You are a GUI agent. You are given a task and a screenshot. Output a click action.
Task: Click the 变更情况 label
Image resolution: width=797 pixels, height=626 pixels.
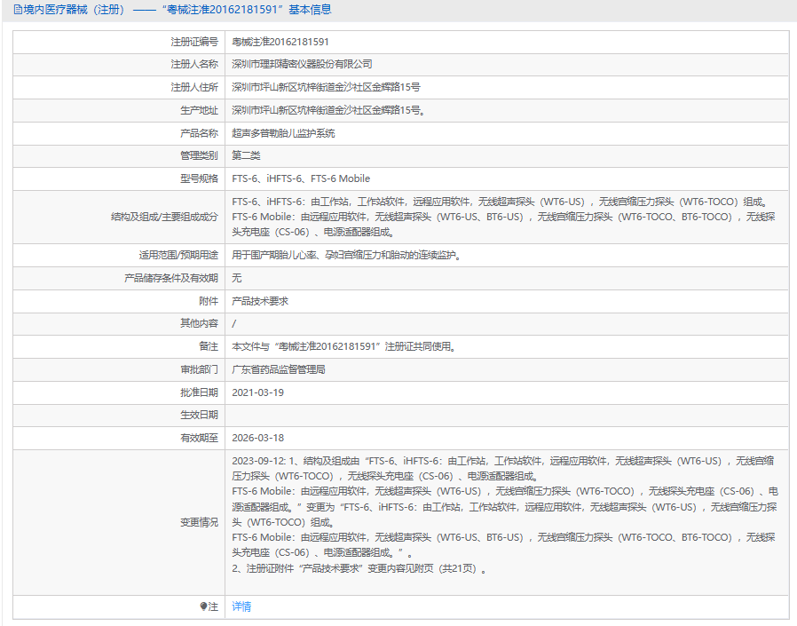click(199, 522)
